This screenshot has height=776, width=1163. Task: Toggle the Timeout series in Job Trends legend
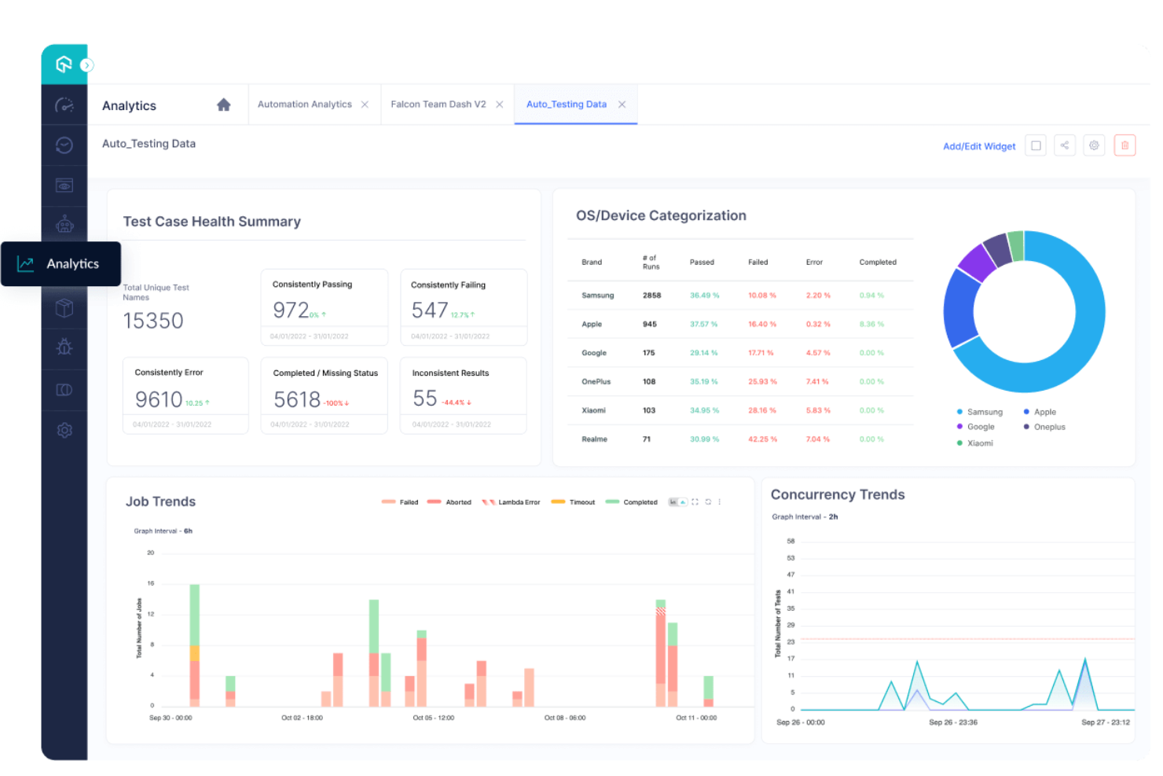pyautogui.click(x=573, y=502)
